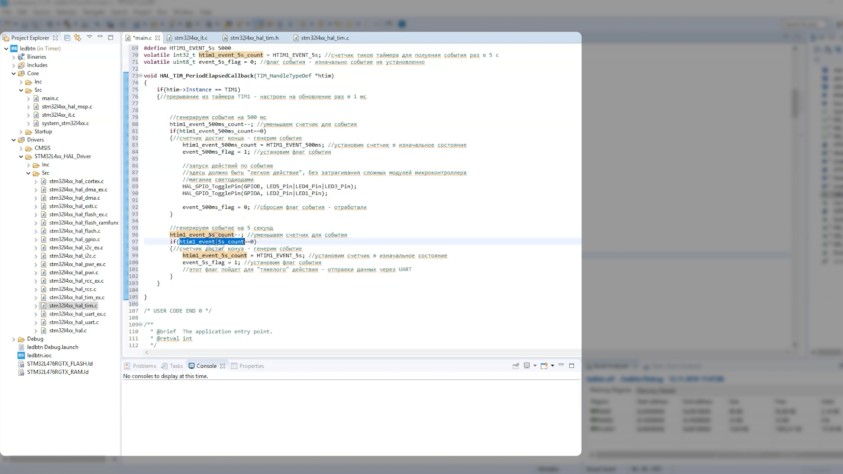This screenshot has width=843, height=474.
Task: Toggle Link with Editor in Project Explorer
Action: point(78,38)
